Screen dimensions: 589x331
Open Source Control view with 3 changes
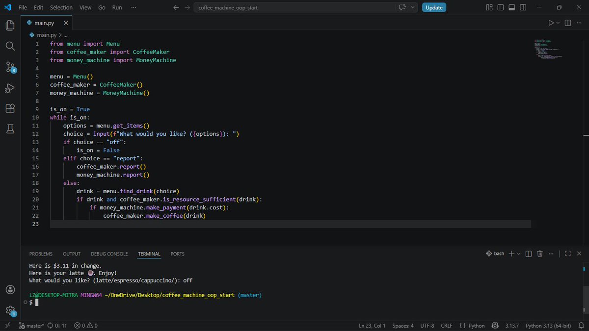tap(10, 67)
